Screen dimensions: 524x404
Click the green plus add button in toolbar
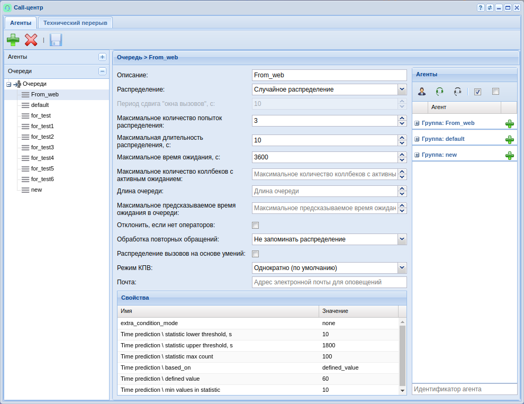pos(13,40)
